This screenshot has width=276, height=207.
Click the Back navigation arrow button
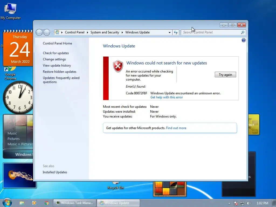(x=39, y=32)
